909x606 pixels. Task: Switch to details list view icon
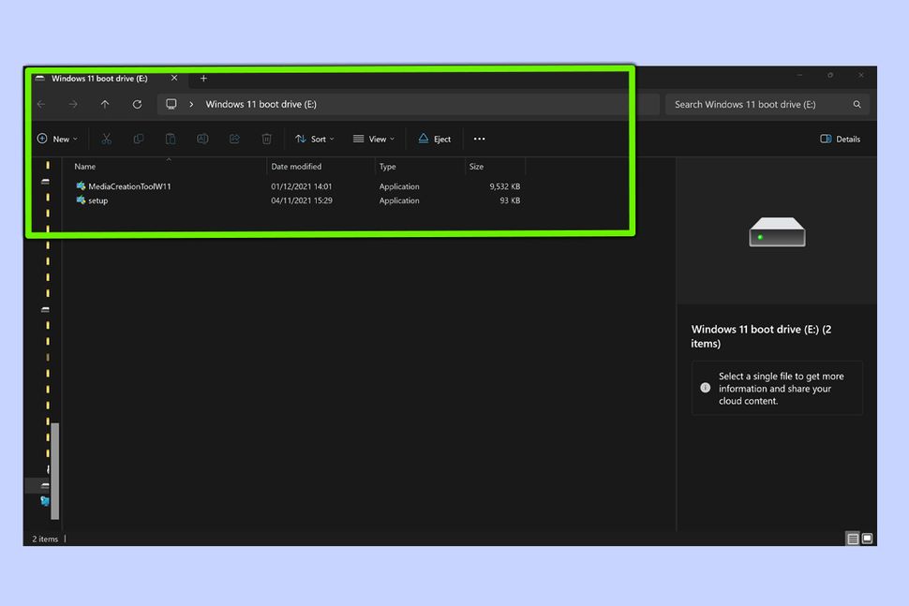[x=853, y=539]
